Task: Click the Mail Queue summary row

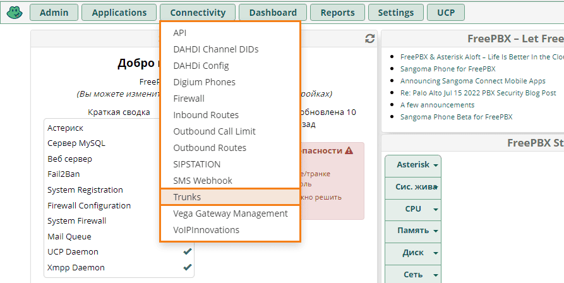Action: [x=119, y=237]
